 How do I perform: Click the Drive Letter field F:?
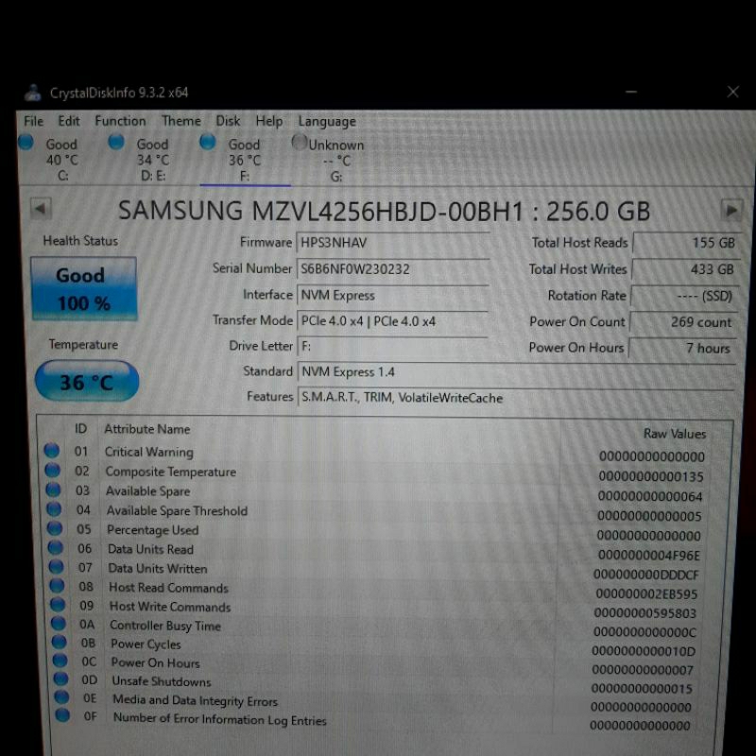(x=393, y=346)
